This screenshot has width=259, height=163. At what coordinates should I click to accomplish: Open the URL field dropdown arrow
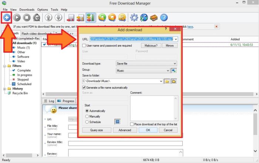coord(176,39)
